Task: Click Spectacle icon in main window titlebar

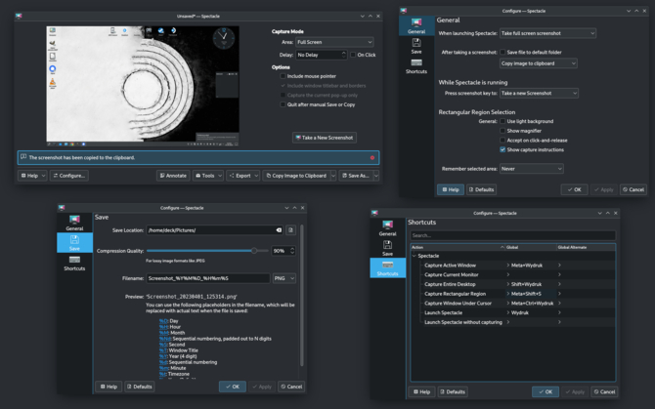Action: (19, 16)
